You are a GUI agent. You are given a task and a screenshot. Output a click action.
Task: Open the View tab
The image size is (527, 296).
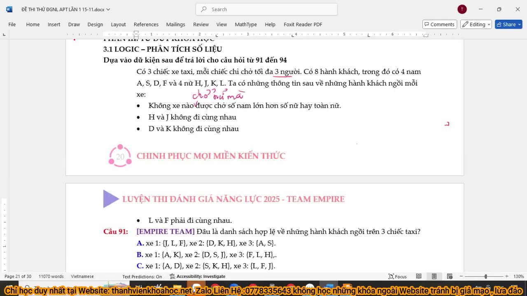[x=222, y=24]
